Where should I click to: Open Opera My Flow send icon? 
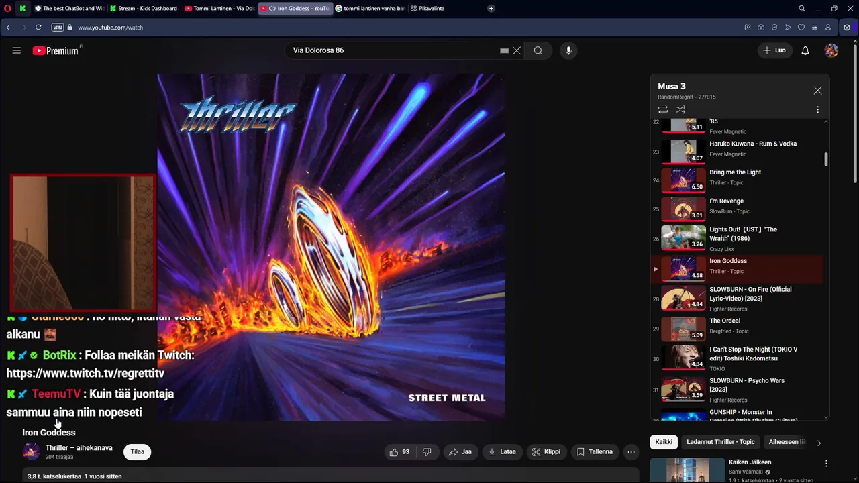point(788,28)
